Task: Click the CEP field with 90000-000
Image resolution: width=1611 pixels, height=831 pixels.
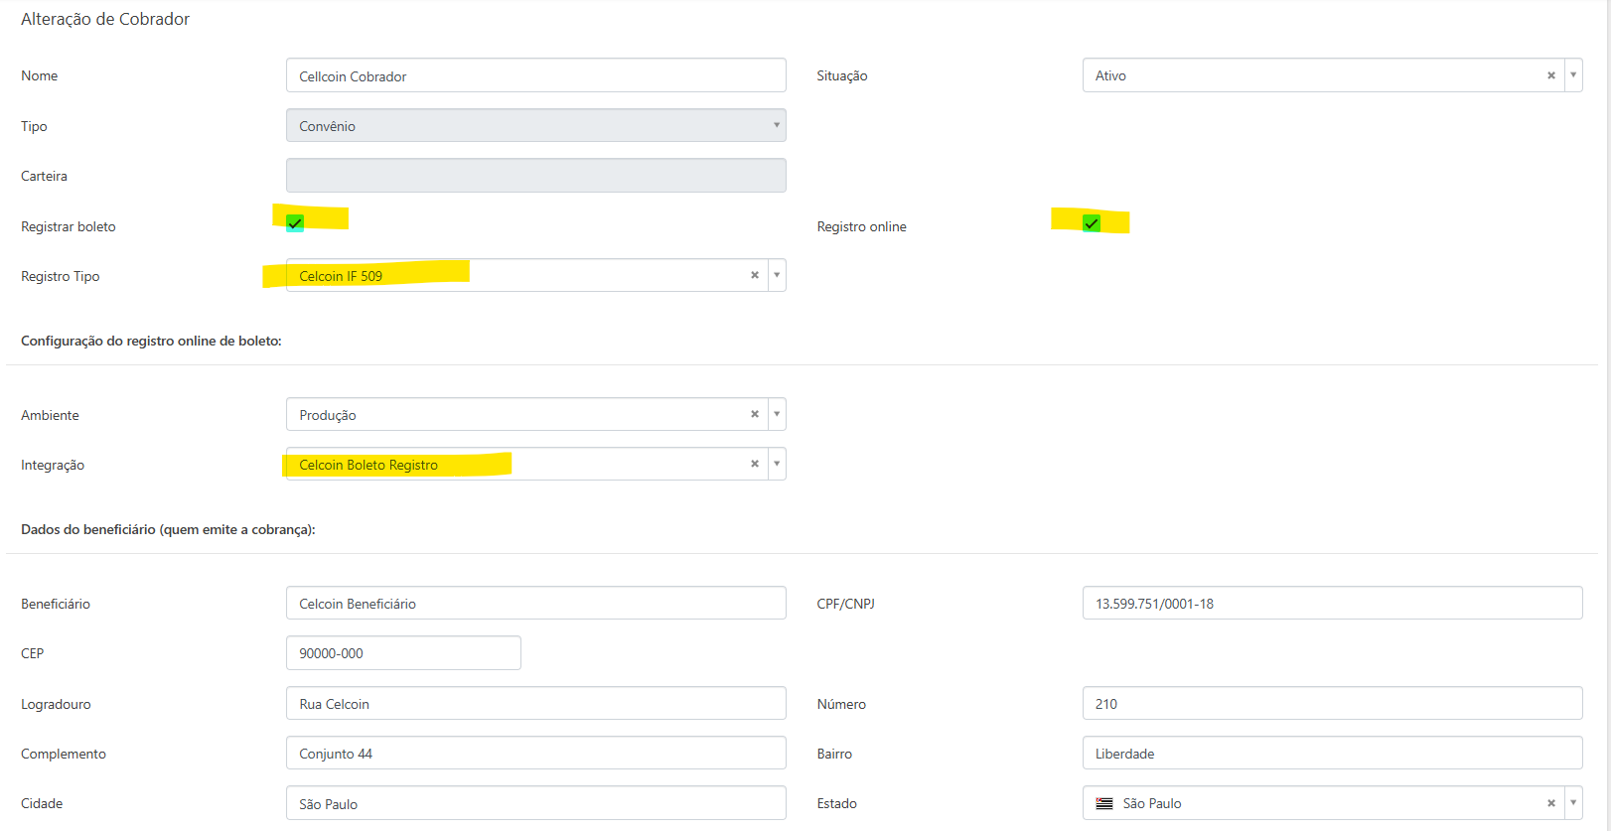Action: tap(403, 652)
